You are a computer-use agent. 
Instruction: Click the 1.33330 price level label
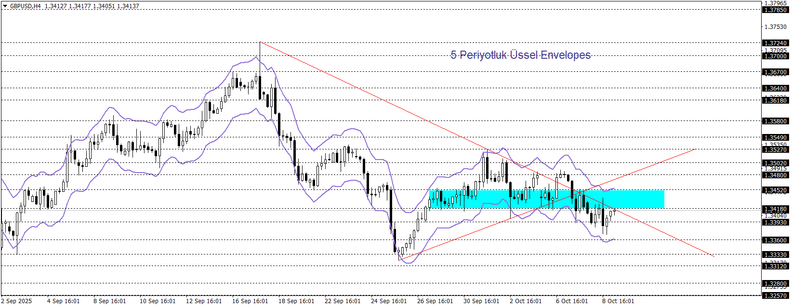(x=775, y=254)
